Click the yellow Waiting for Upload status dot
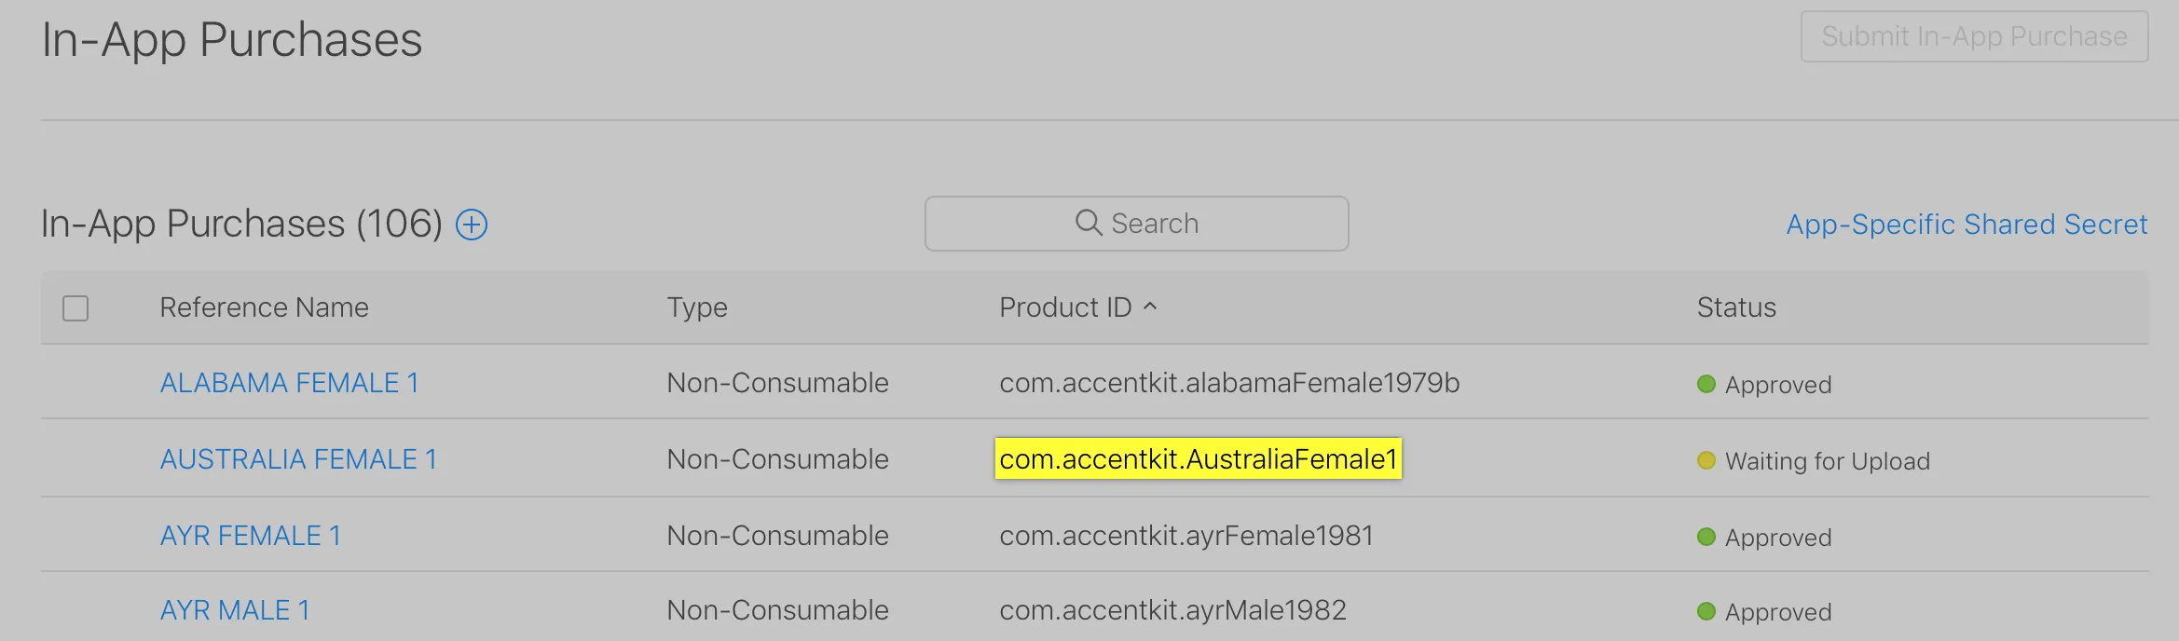 pyautogui.click(x=1706, y=460)
